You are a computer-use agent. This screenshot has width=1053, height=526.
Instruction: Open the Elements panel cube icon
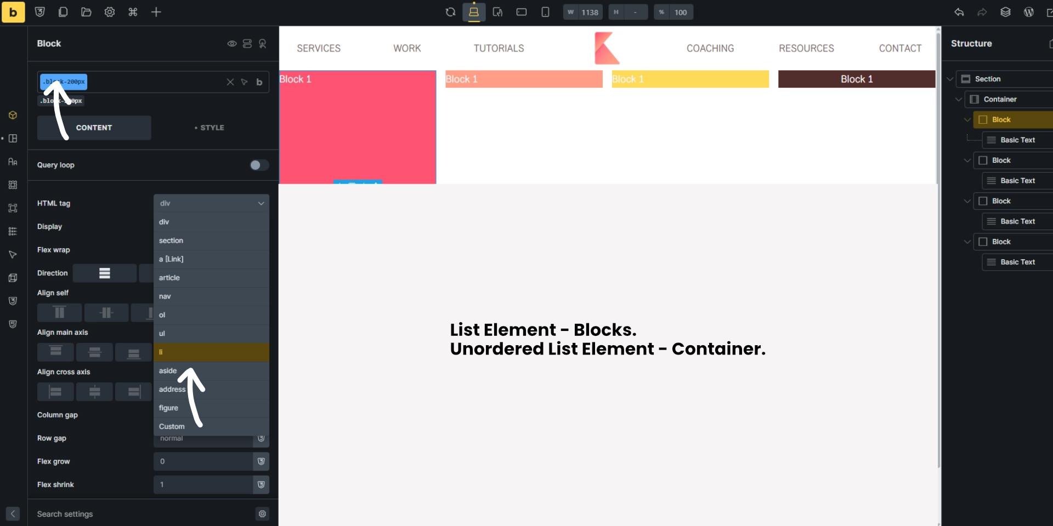click(x=12, y=115)
